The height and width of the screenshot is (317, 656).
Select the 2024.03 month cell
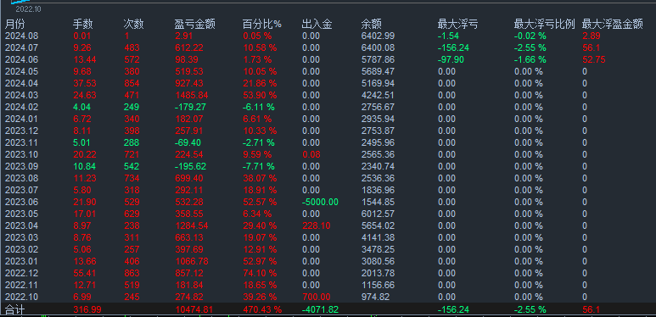[x=21, y=95]
